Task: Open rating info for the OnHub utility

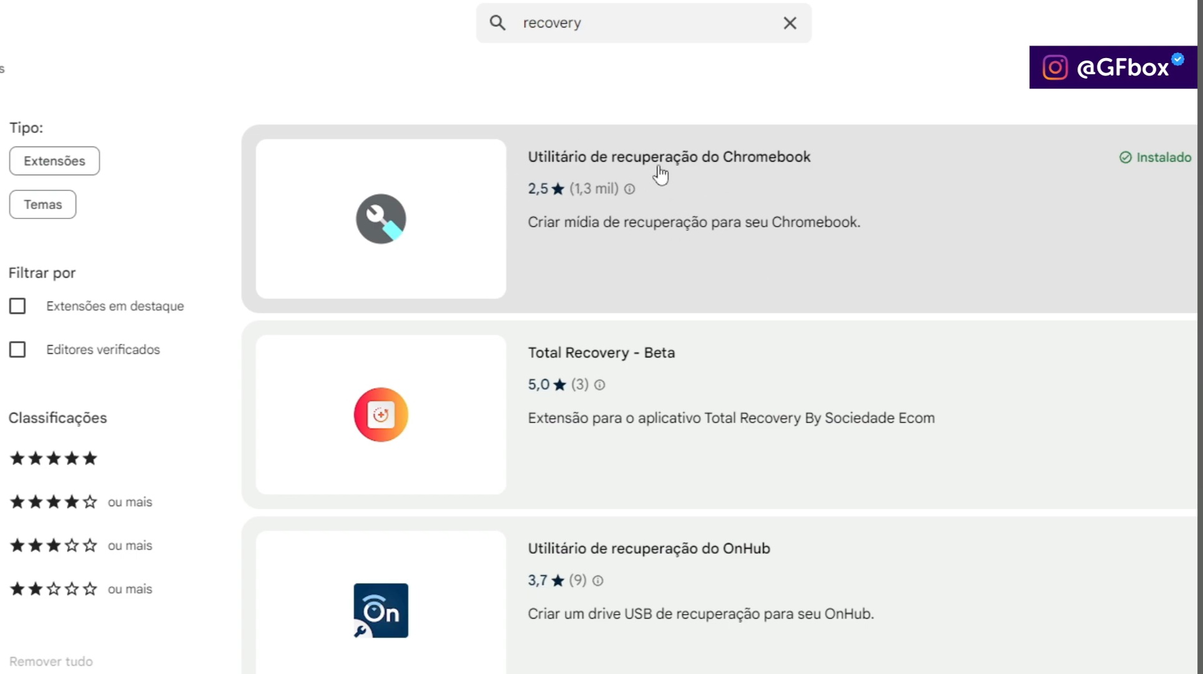Action: coord(597,580)
